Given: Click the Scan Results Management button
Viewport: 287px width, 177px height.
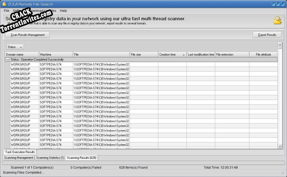Looking at the screenshot, I should [x=27, y=35].
